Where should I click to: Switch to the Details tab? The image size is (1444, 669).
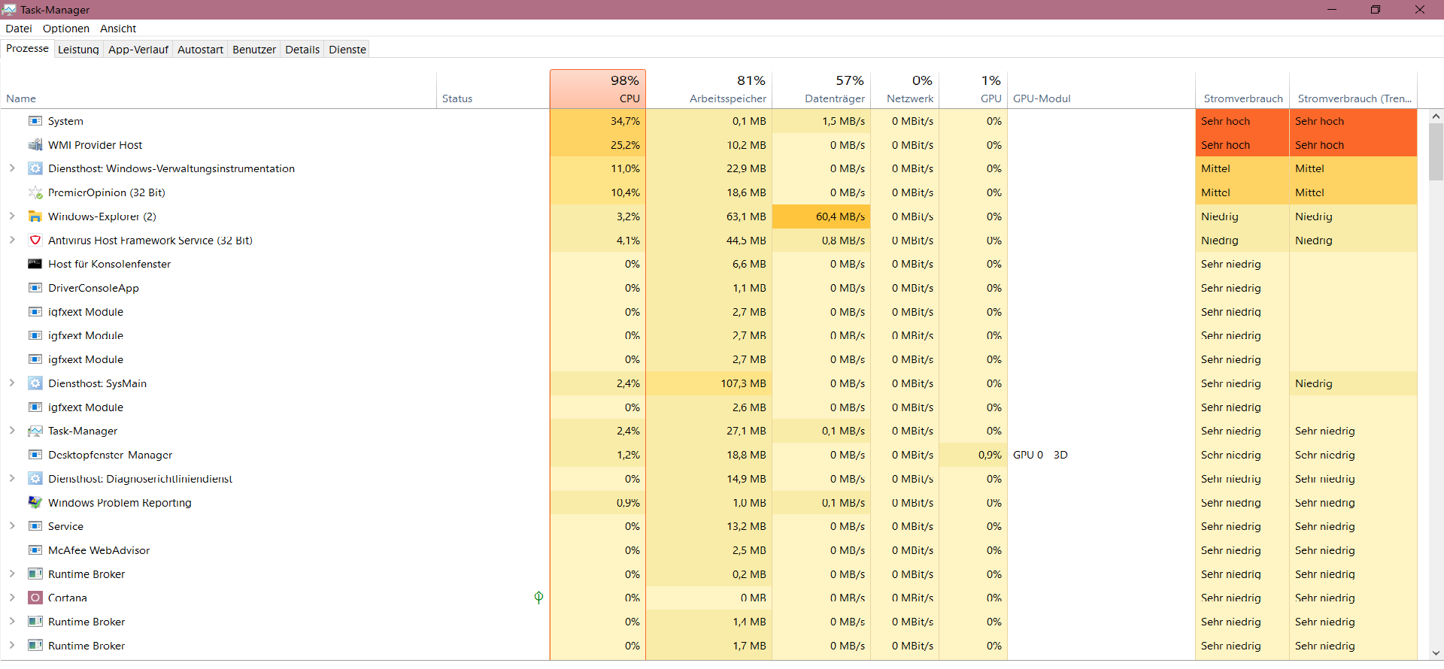click(x=302, y=50)
